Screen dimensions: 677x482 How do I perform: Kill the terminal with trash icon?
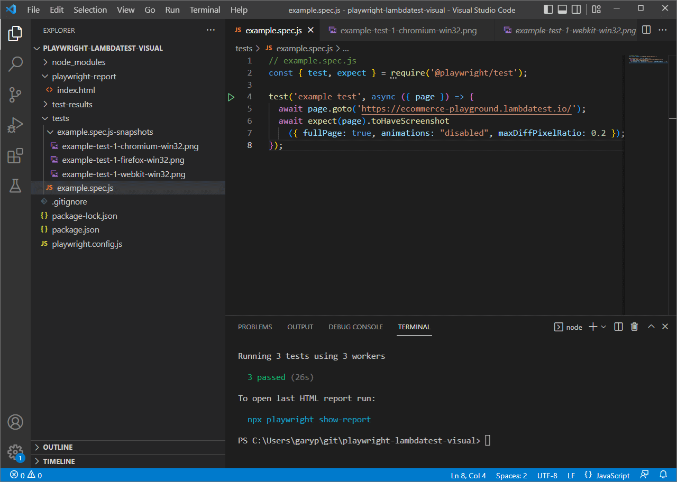[x=635, y=327]
